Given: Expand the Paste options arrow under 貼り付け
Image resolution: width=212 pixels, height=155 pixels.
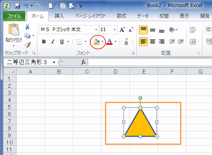Looking at the screenshot, I should [13, 46].
